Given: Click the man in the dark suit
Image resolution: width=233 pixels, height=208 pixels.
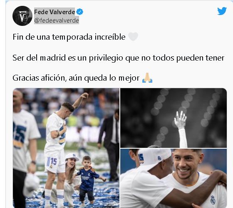Looking at the screenshot, I should pyautogui.click(x=110, y=145).
